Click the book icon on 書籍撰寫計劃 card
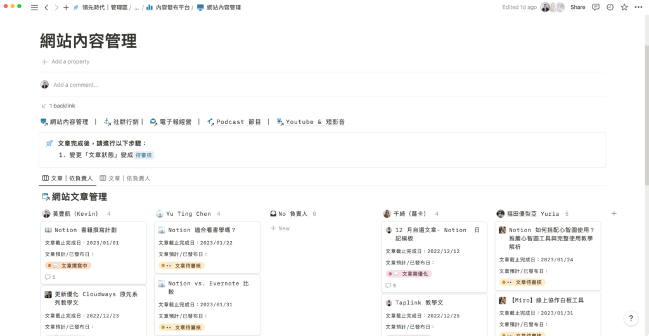 point(48,230)
